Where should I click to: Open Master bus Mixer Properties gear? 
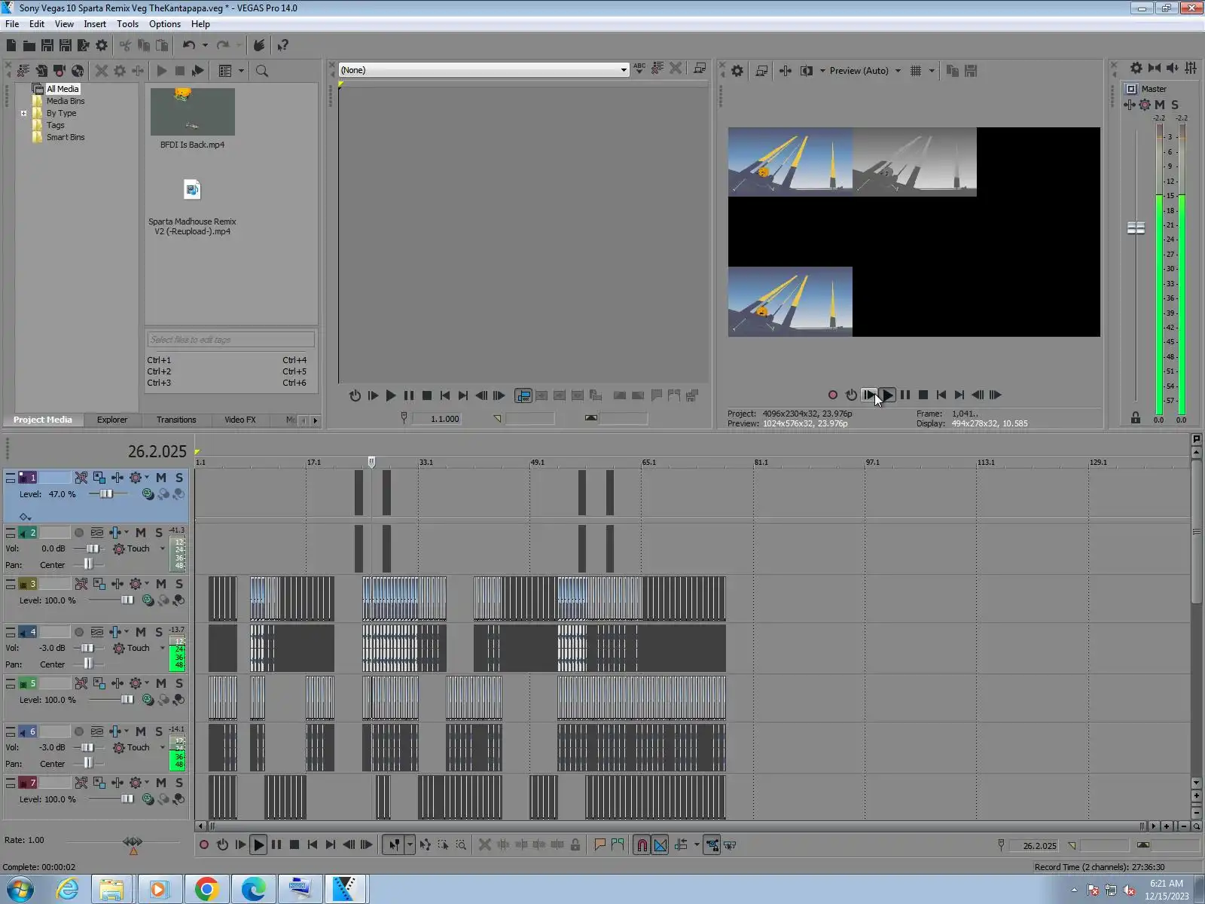click(1136, 68)
